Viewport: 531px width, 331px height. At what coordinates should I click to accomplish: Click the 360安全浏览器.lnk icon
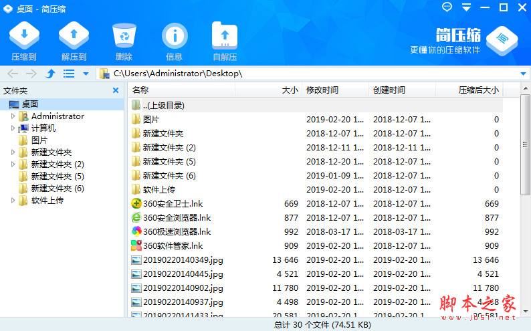pos(136,217)
